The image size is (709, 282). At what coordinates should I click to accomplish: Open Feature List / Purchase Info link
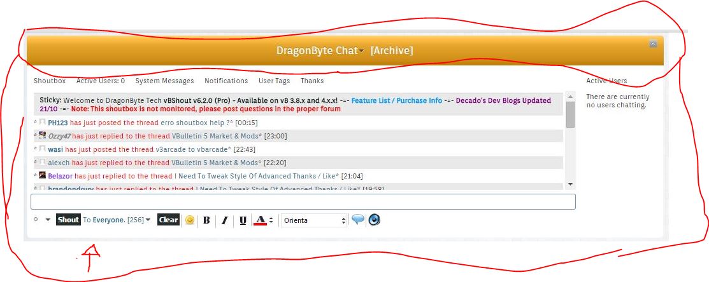point(397,100)
